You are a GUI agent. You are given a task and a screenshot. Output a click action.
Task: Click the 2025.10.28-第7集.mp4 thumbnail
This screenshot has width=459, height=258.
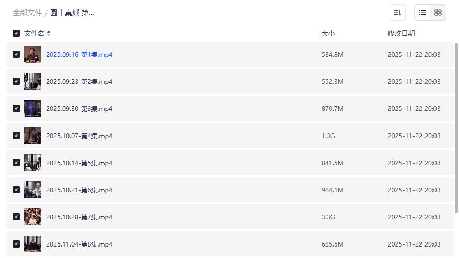32,217
